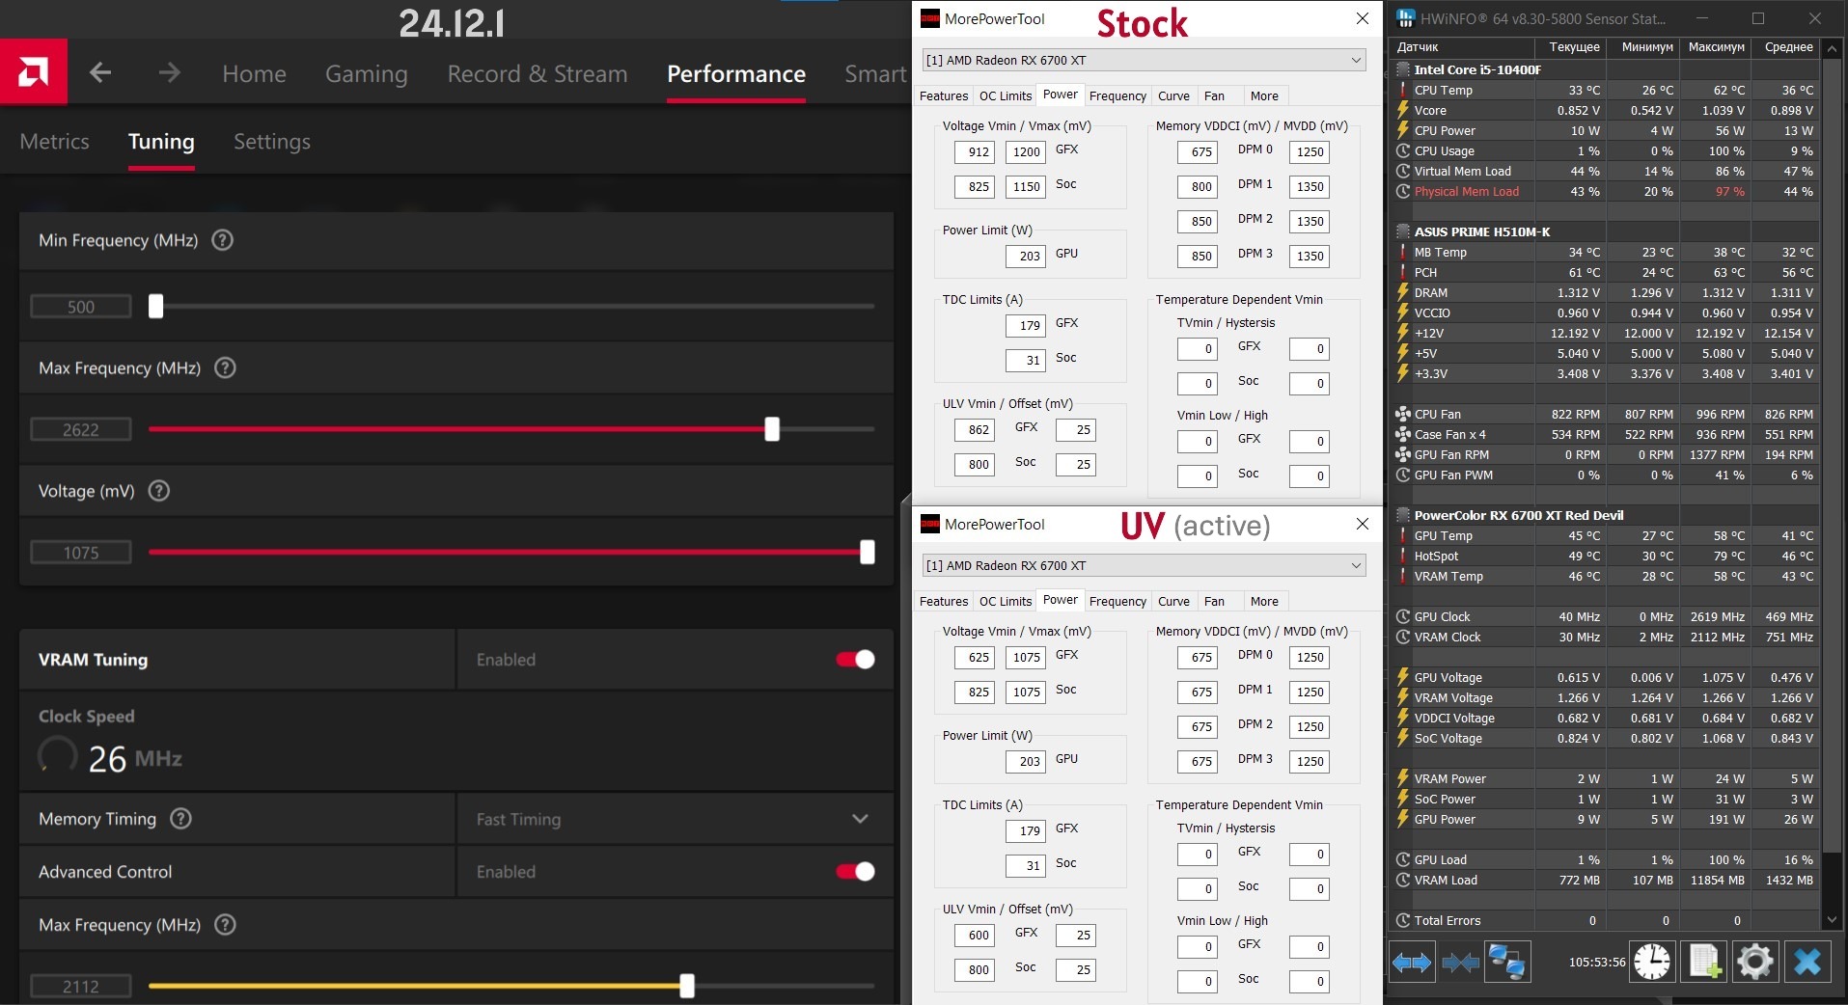Click the GPU Max Frequency slider handle at 2622
The height and width of the screenshot is (1005, 1848).
click(772, 429)
